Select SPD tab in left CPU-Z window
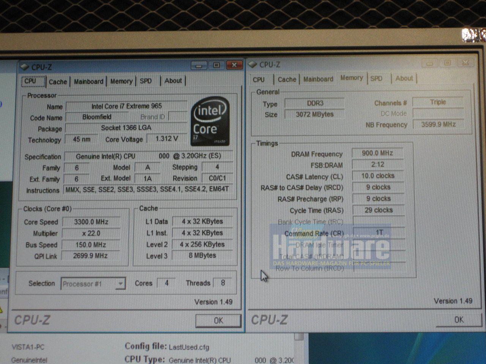This screenshot has height=364, width=486. 146,81
